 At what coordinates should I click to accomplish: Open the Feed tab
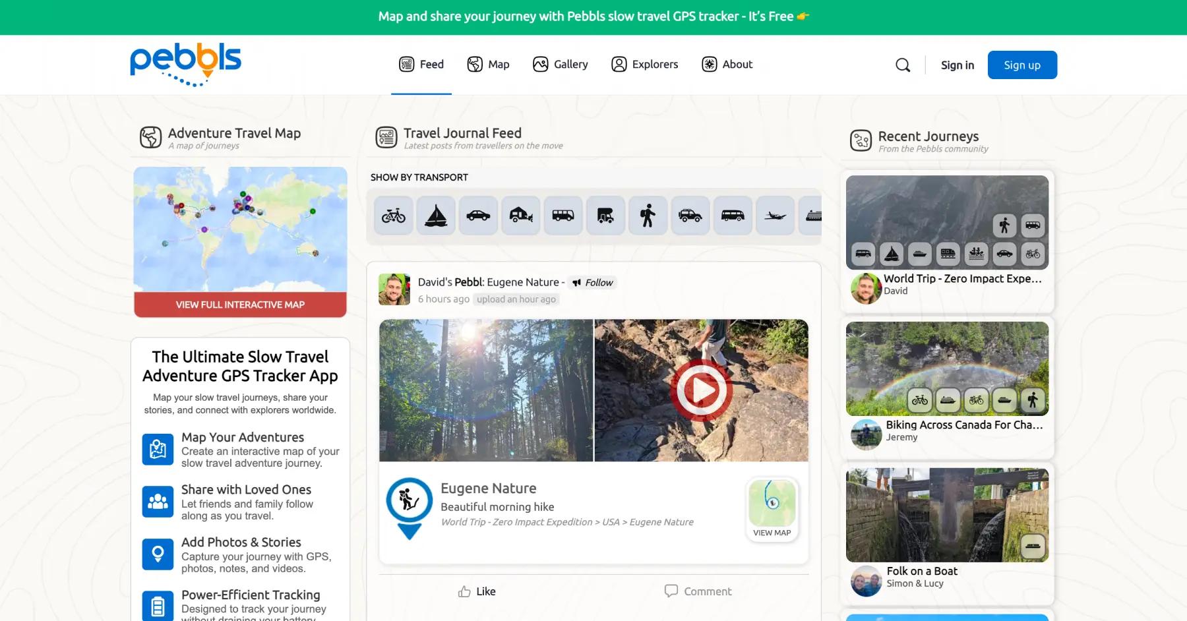(421, 65)
